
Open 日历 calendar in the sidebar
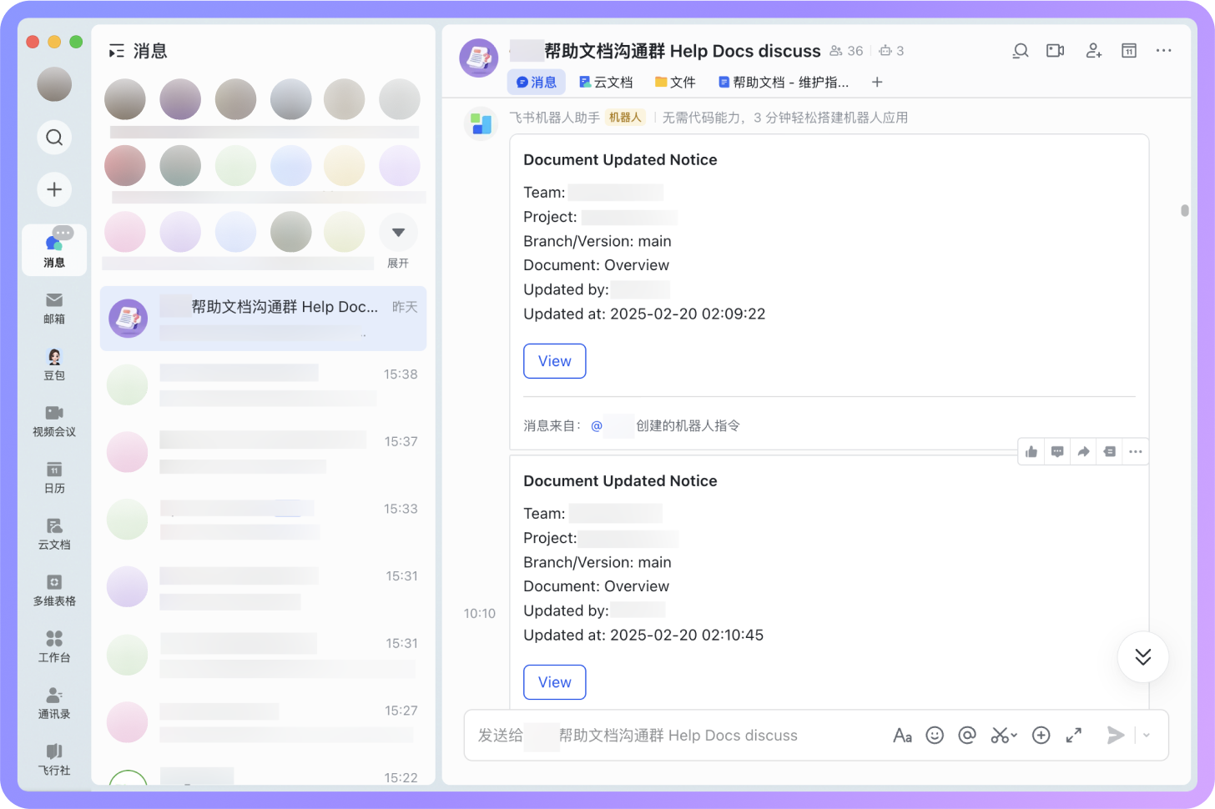point(54,477)
